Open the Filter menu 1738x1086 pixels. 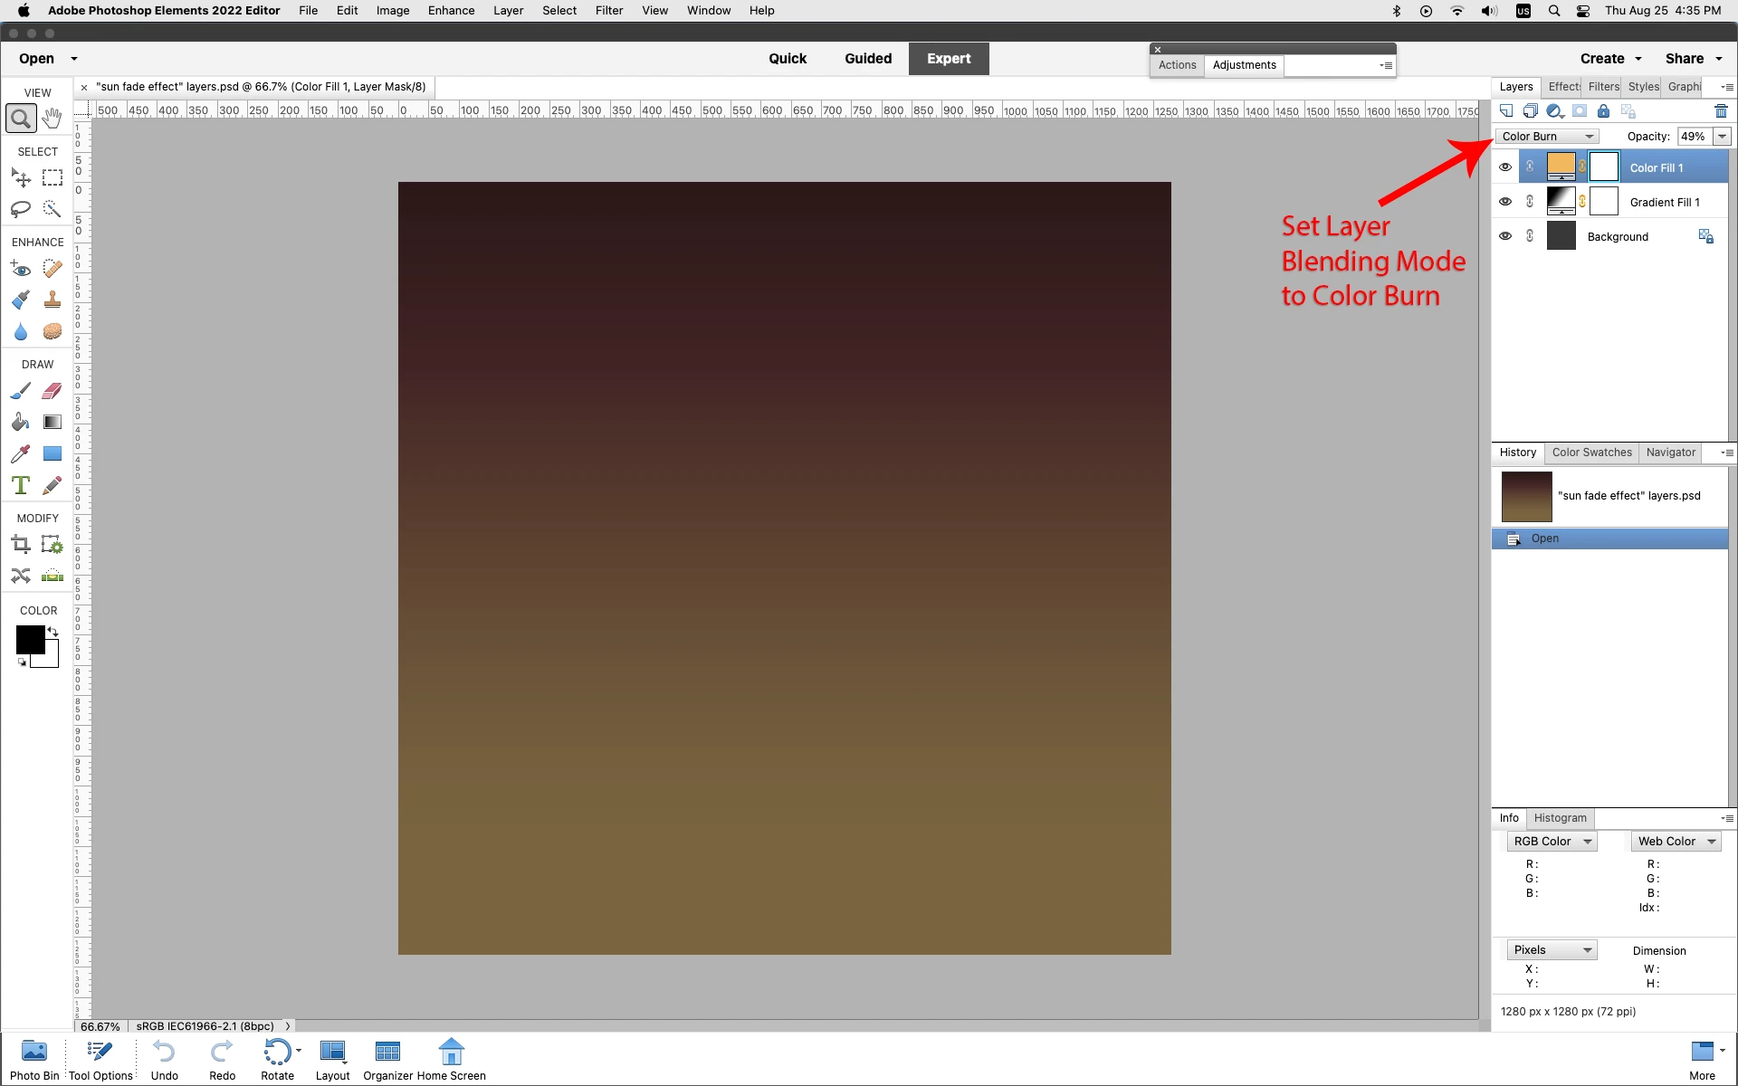coord(608,11)
